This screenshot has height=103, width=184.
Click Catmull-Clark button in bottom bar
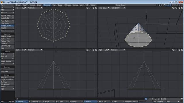pos(104,102)
